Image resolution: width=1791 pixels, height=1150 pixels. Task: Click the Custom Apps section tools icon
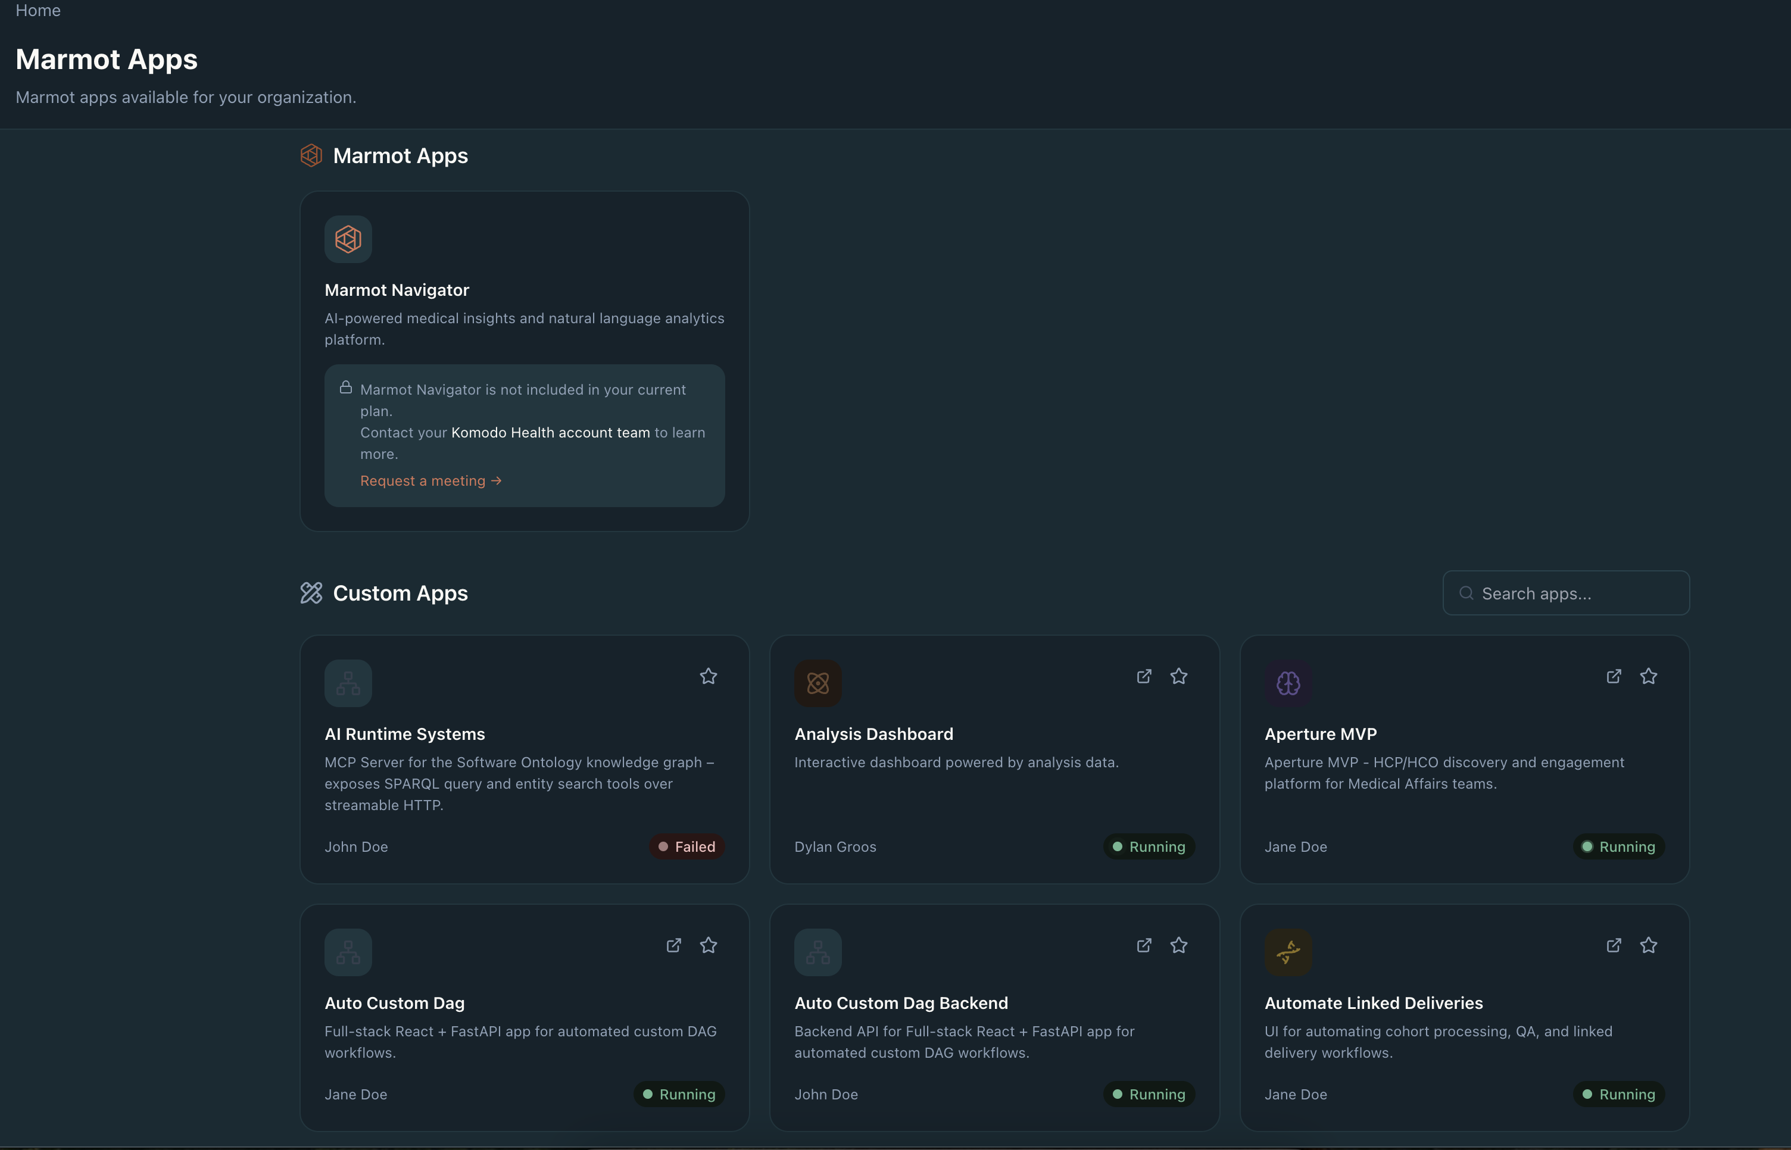click(311, 593)
